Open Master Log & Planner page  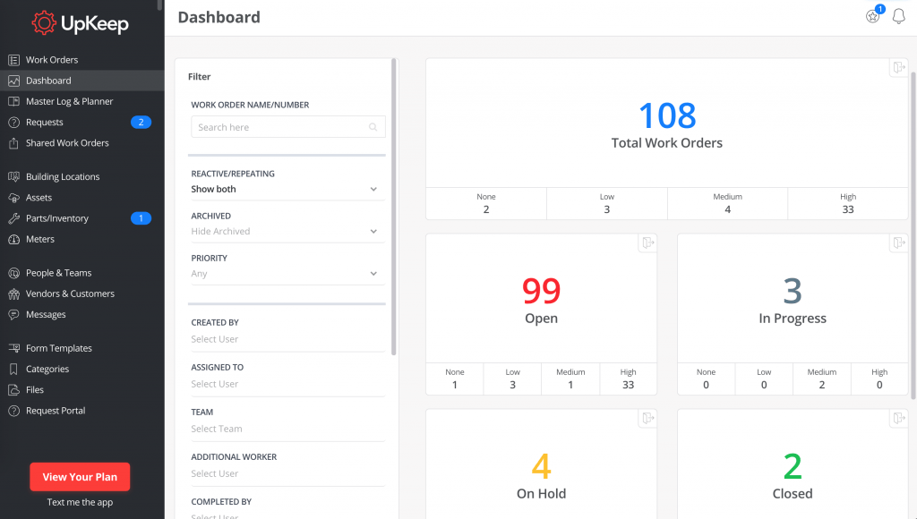tap(81, 102)
